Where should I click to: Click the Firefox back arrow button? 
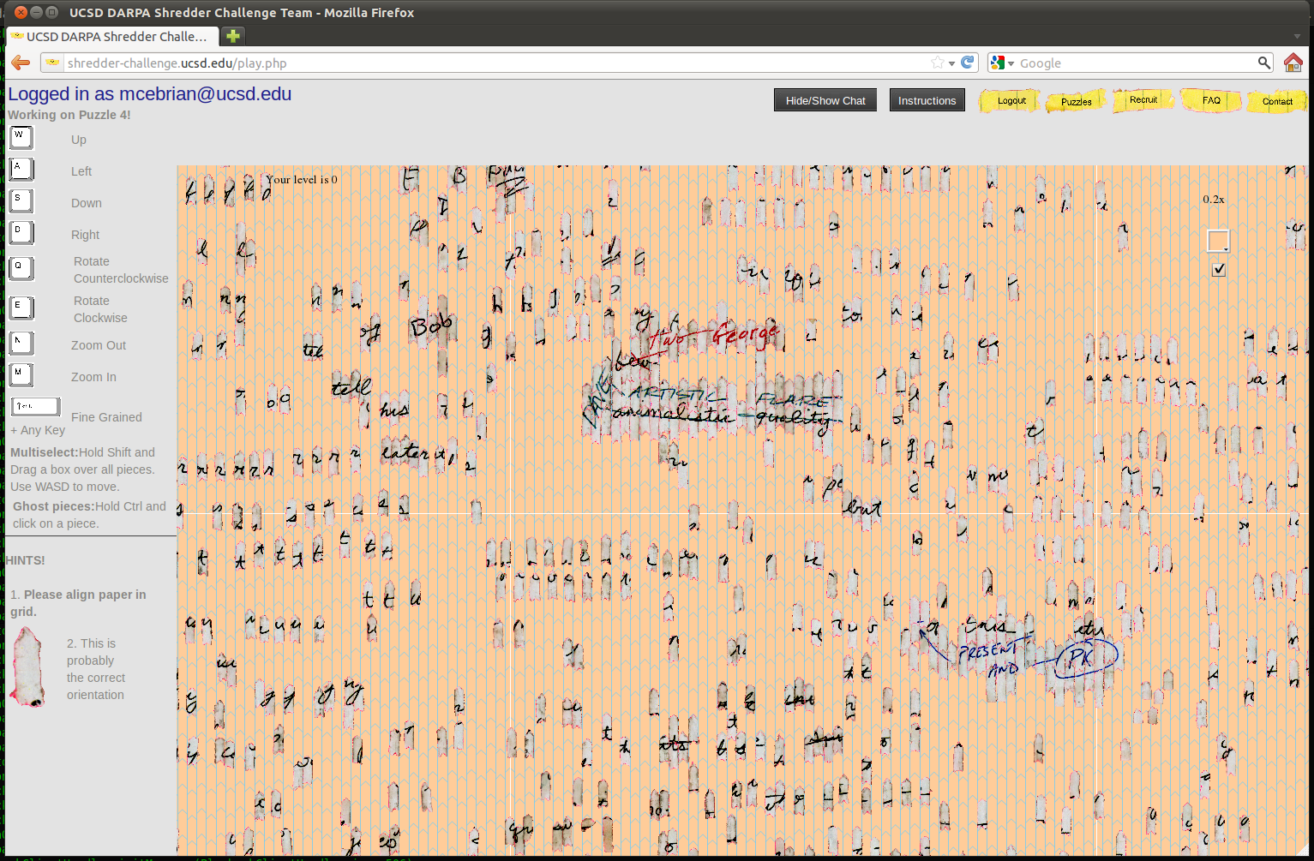[21, 63]
